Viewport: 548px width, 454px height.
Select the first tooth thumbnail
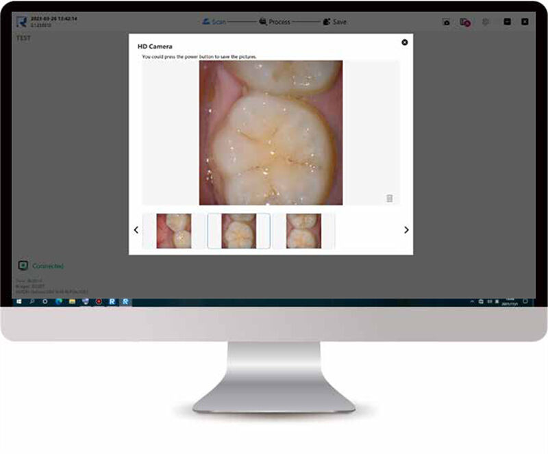click(174, 231)
